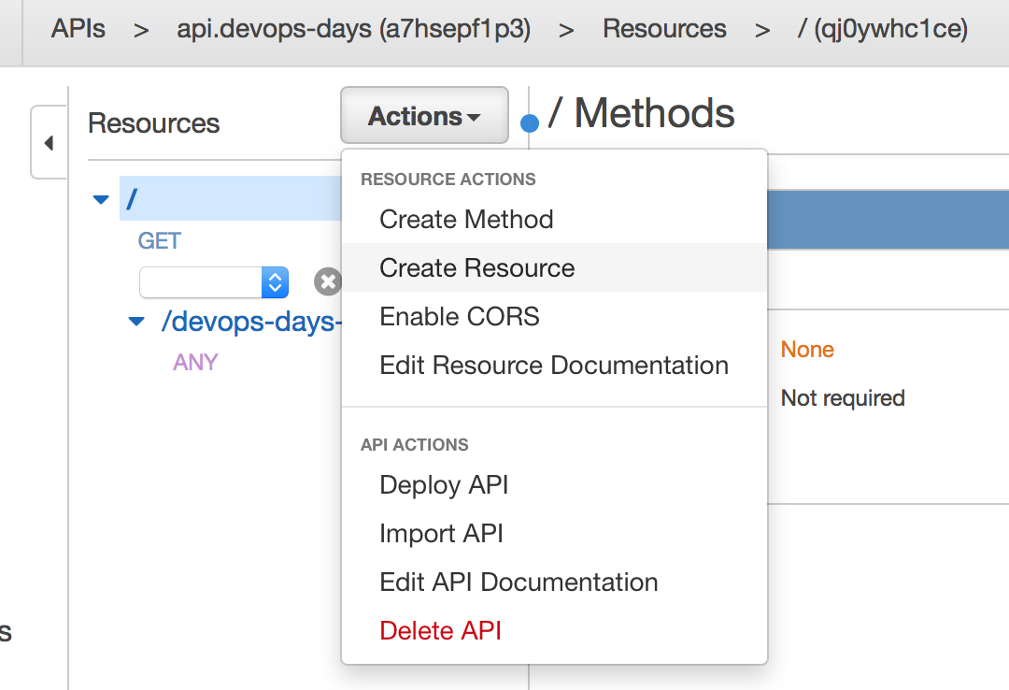Select Edit Resource Documentation

pyautogui.click(x=554, y=365)
